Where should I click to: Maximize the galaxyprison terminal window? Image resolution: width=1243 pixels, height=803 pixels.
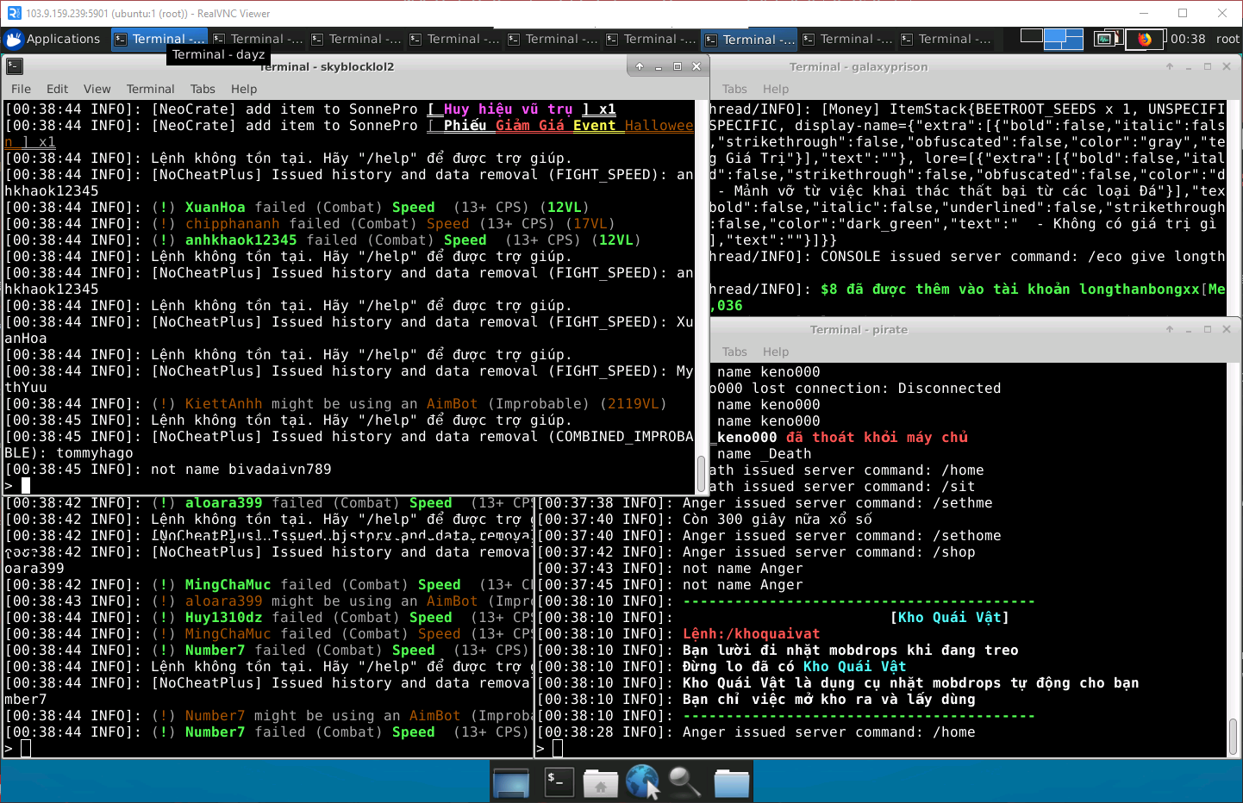(1208, 66)
